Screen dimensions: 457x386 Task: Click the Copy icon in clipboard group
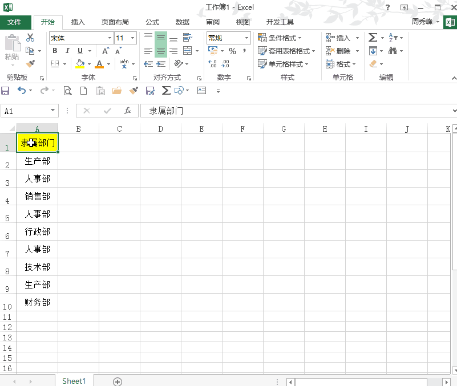pos(30,51)
